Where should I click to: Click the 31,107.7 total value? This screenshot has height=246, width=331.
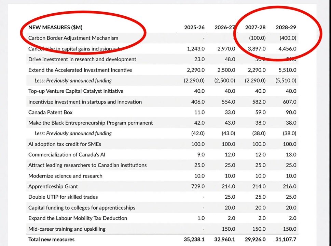pyautogui.click(x=286, y=240)
